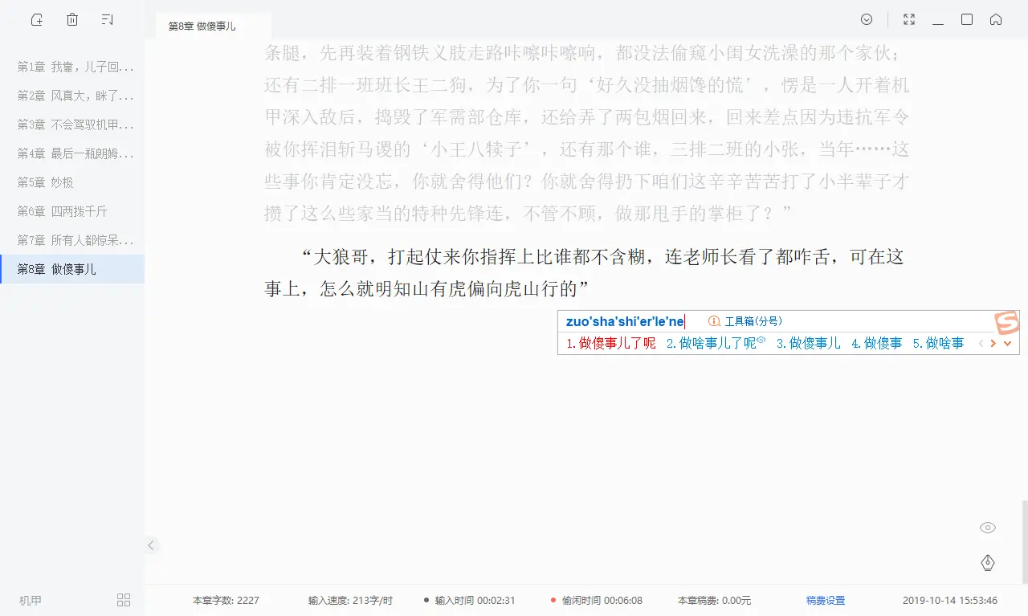Image resolution: width=1028 pixels, height=616 pixels.
Task: Open chapter 第4章 最后一瓶朗姆...
Action: [x=72, y=153]
